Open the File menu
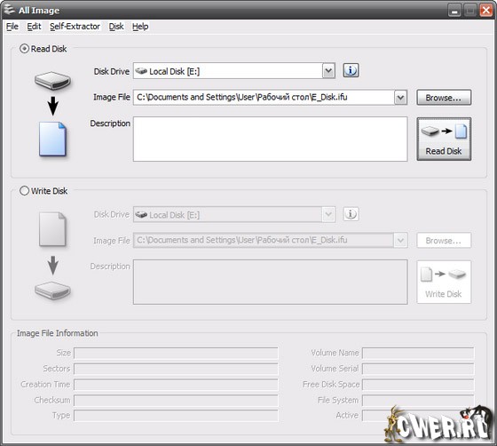Screen dimensions: 497x446 pos(12,27)
